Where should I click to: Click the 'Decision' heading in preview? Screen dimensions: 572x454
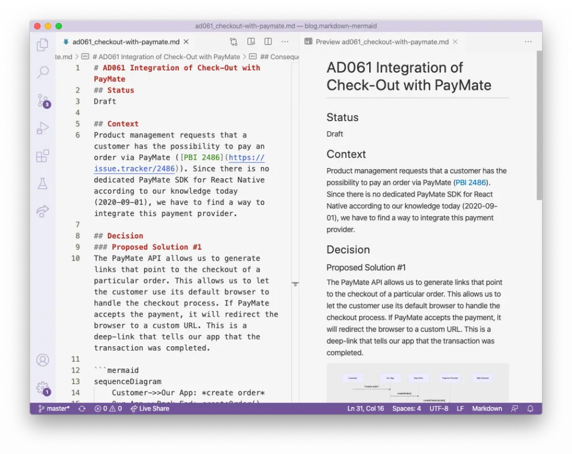pyautogui.click(x=348, y=250)
